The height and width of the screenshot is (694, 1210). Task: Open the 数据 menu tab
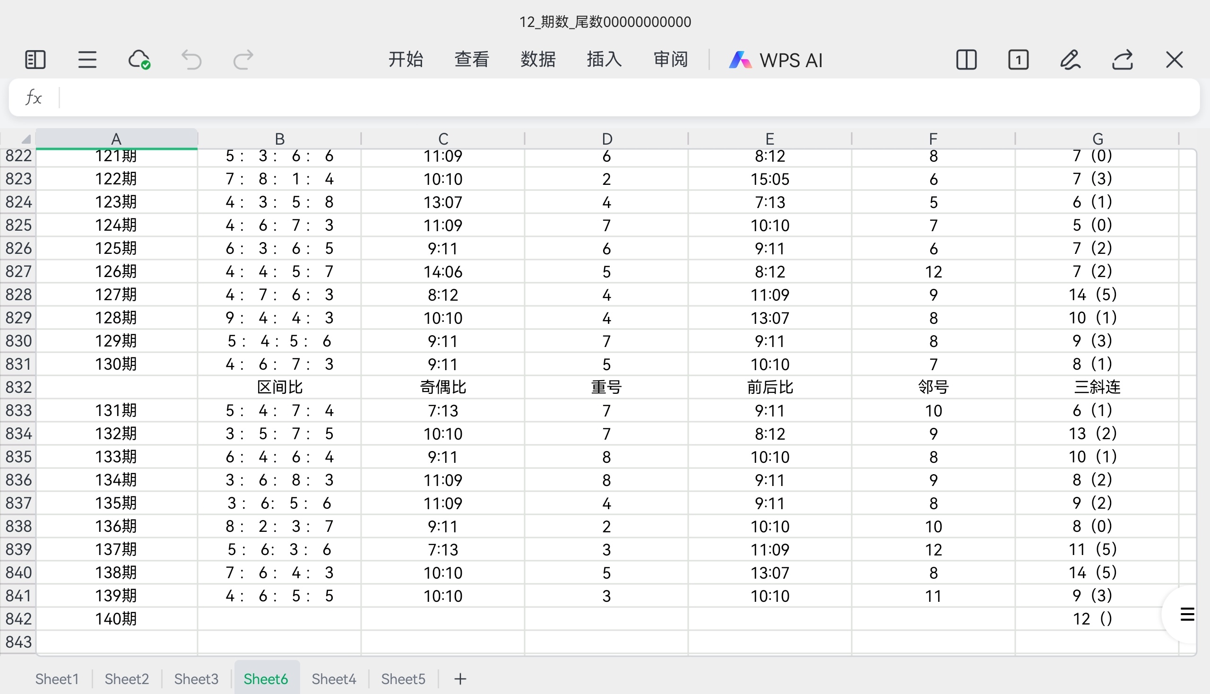tap(538, 60)
